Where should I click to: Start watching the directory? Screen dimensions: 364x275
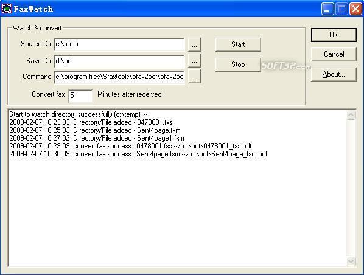point(238,44)
